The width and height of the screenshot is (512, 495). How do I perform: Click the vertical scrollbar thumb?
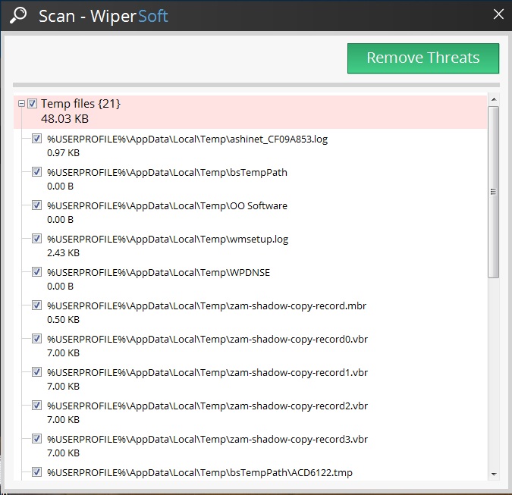(494, 192)
